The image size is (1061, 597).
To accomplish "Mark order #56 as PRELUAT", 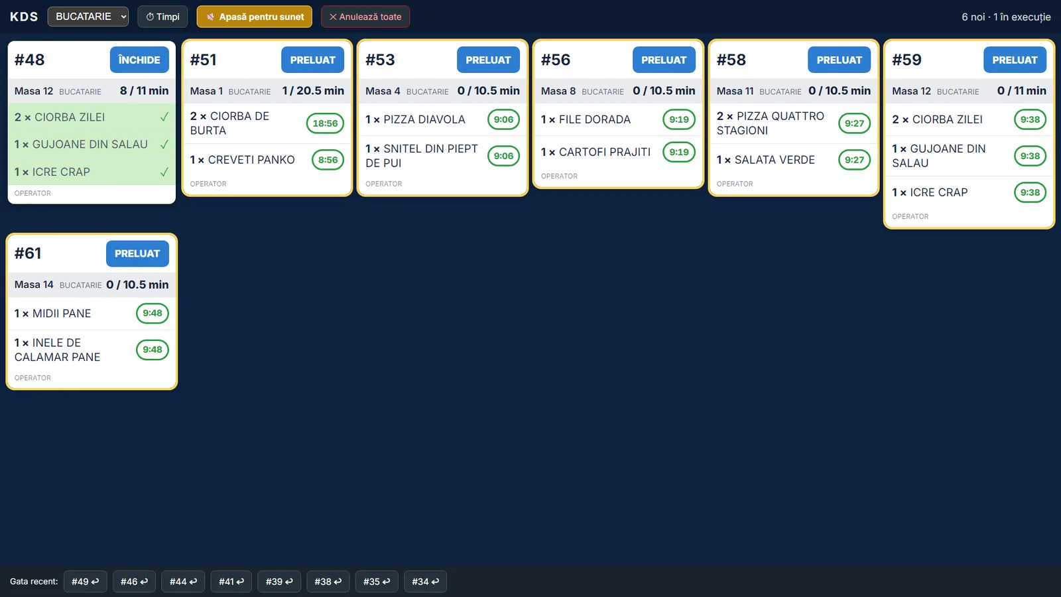I will coord(664,60).
